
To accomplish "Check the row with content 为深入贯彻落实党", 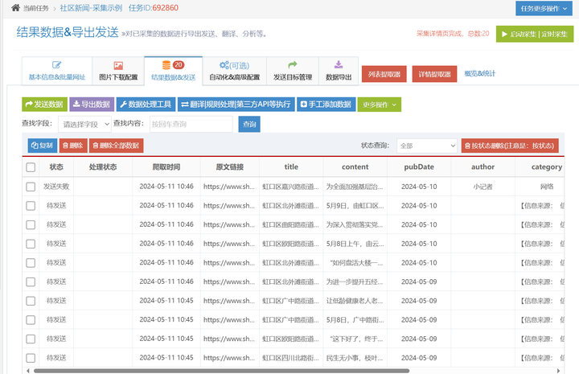I will pyautogui.click(x=31, y=225).
